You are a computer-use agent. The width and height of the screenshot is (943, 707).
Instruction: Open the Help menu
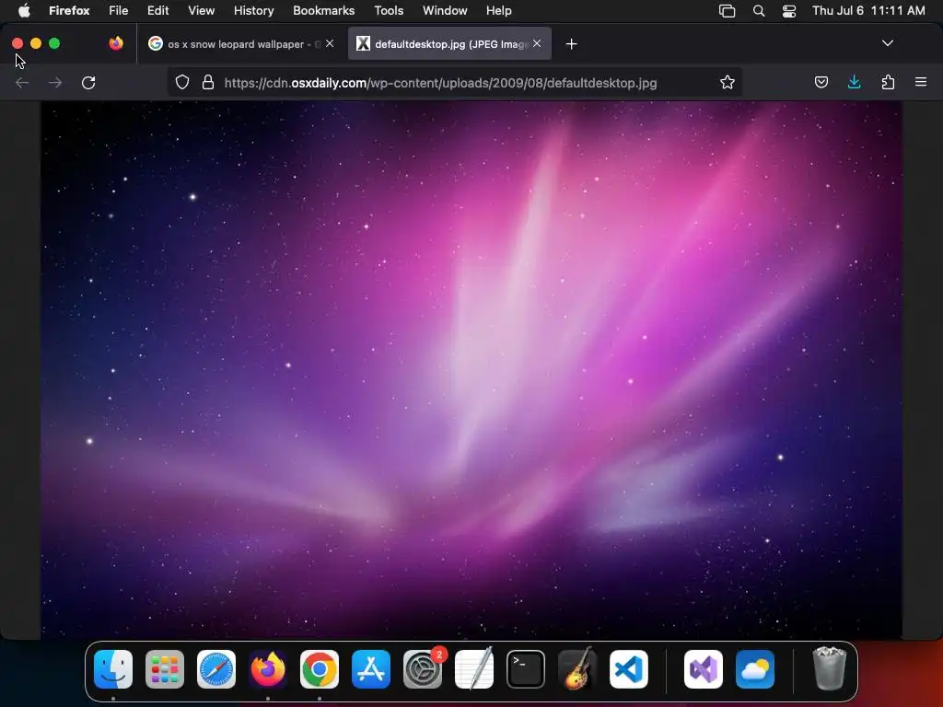(x=498, y=11)
